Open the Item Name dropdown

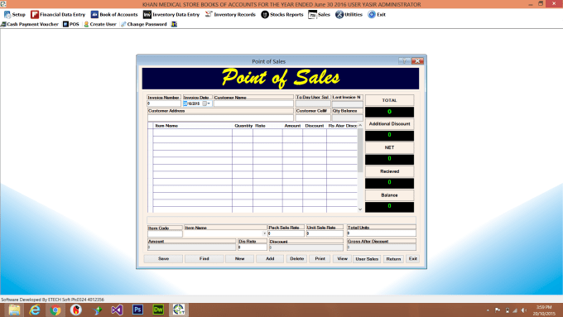(265, 233)
